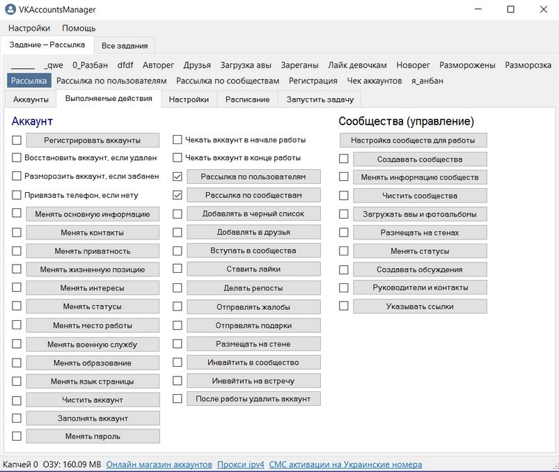Click the Регистрировать аккаунты button
Image resolution: width=559 pixels, height=472 pixels.
(x=93, y=140)
